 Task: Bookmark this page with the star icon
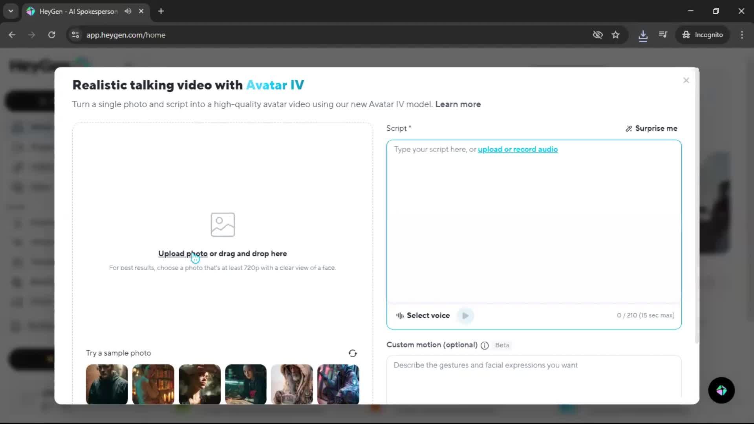click(615, 35)
